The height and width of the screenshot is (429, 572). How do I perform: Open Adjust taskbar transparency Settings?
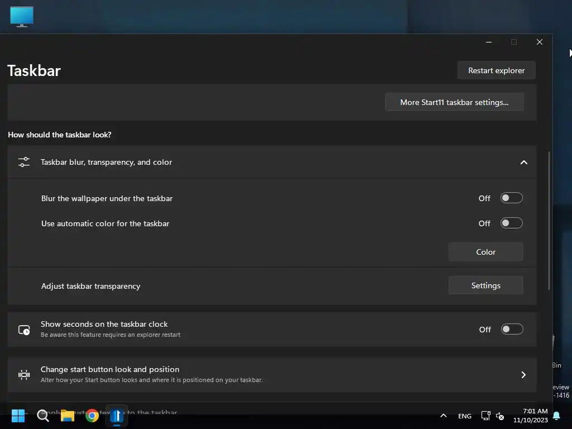click(485, 285)
